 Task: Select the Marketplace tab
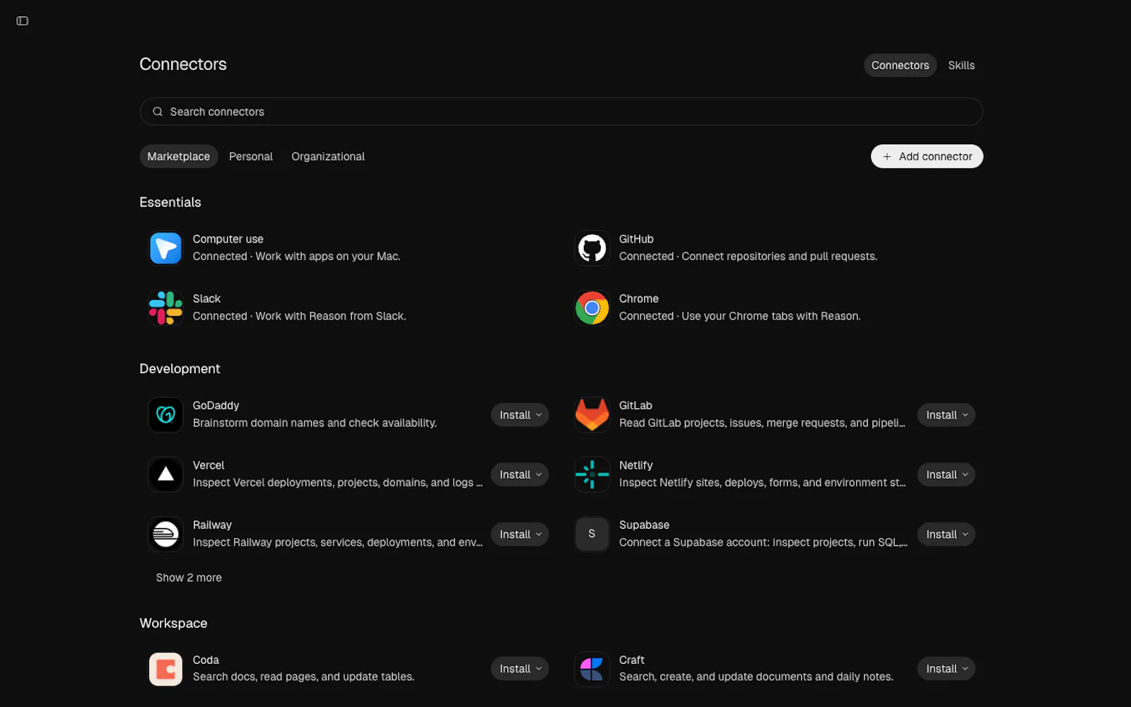(179, 156)
